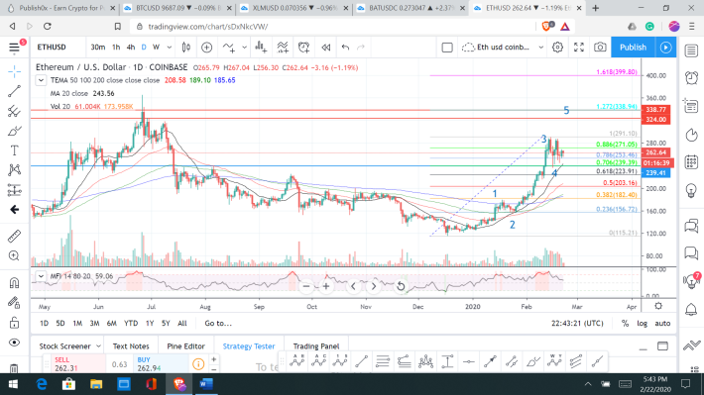Toggle stay in drawing mode
The width and height of the screenshot is (704, 395).
tap(14, 303)
